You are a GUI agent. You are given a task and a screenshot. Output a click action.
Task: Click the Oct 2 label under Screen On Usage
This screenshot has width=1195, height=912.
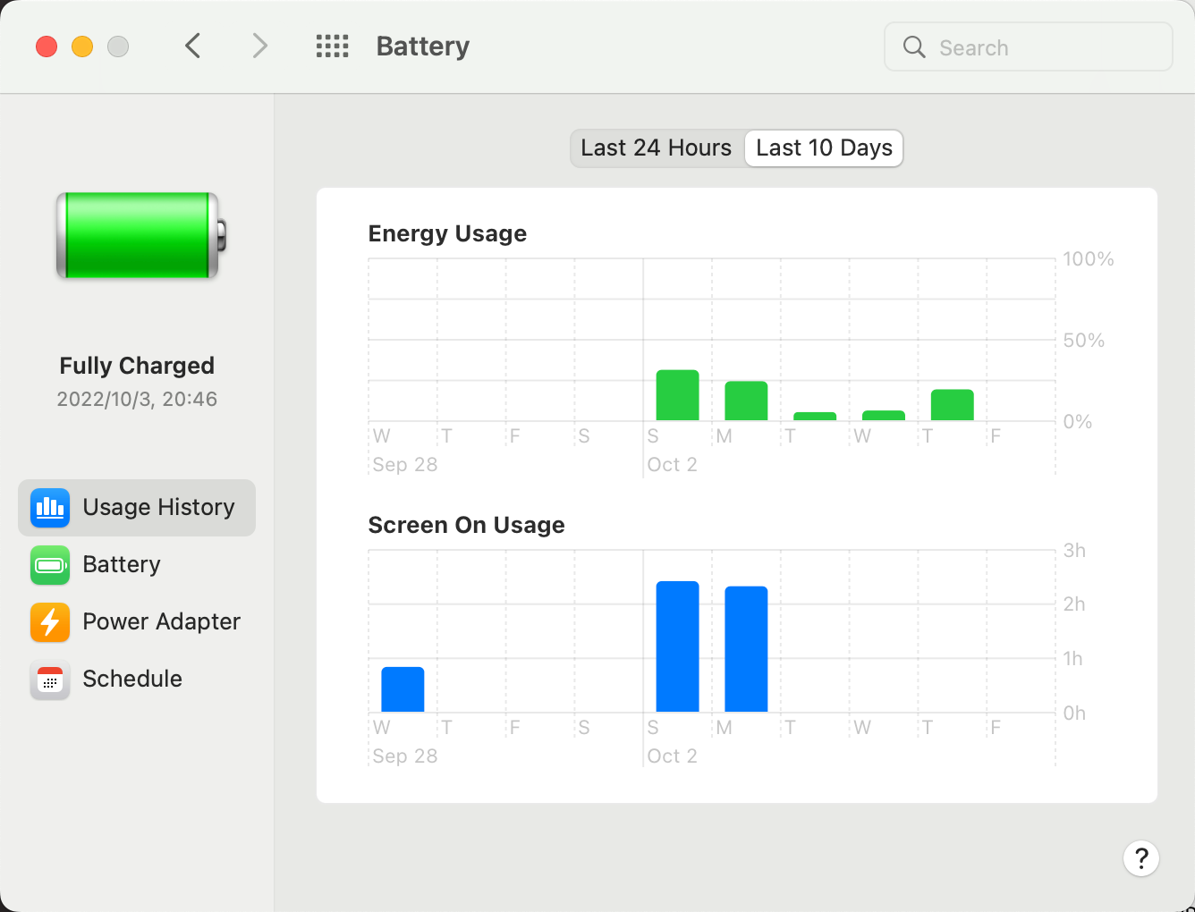672,756
